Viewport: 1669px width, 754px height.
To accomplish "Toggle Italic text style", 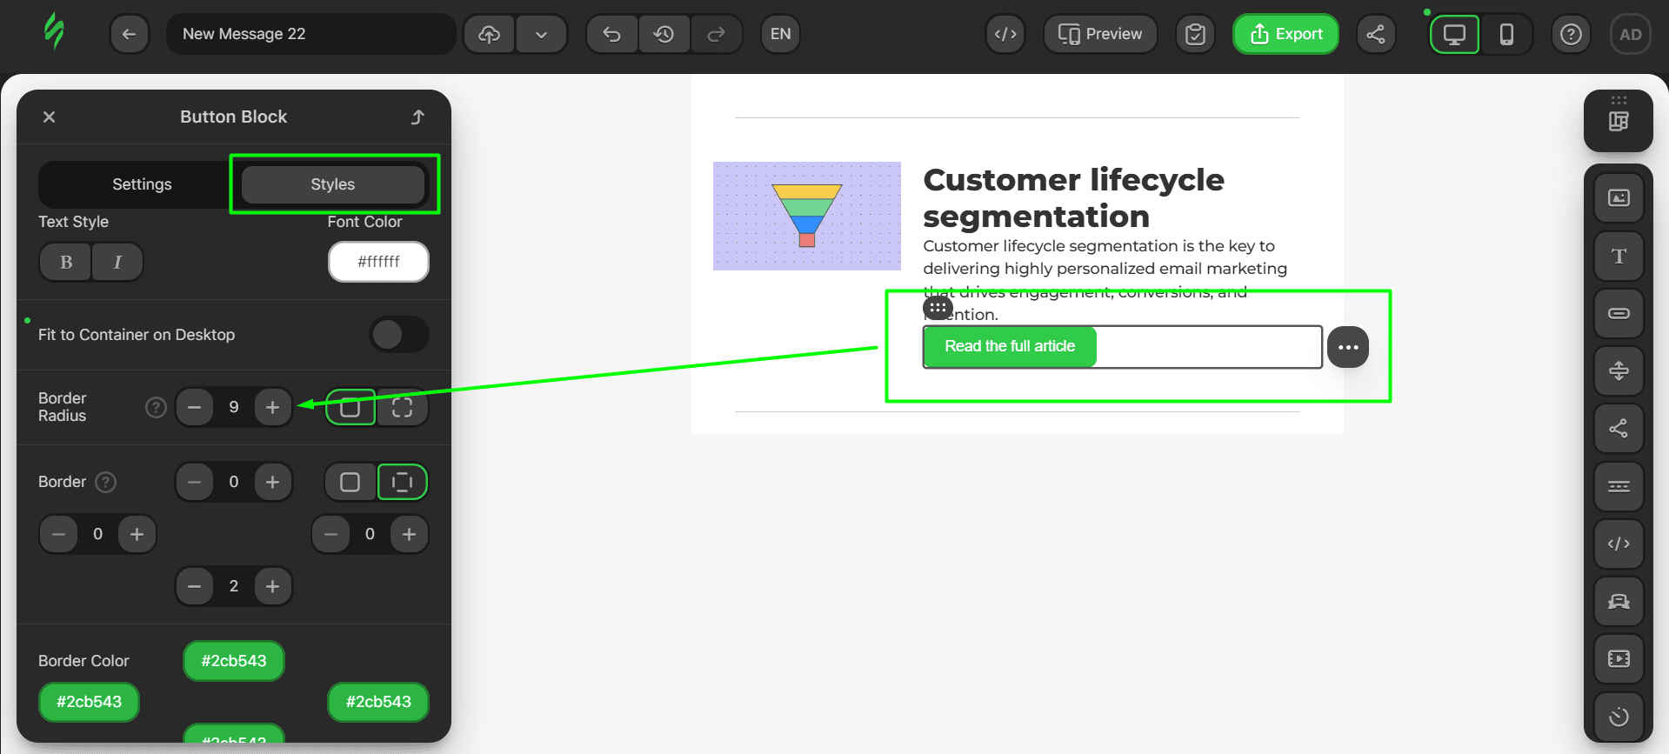I will 117,262.
